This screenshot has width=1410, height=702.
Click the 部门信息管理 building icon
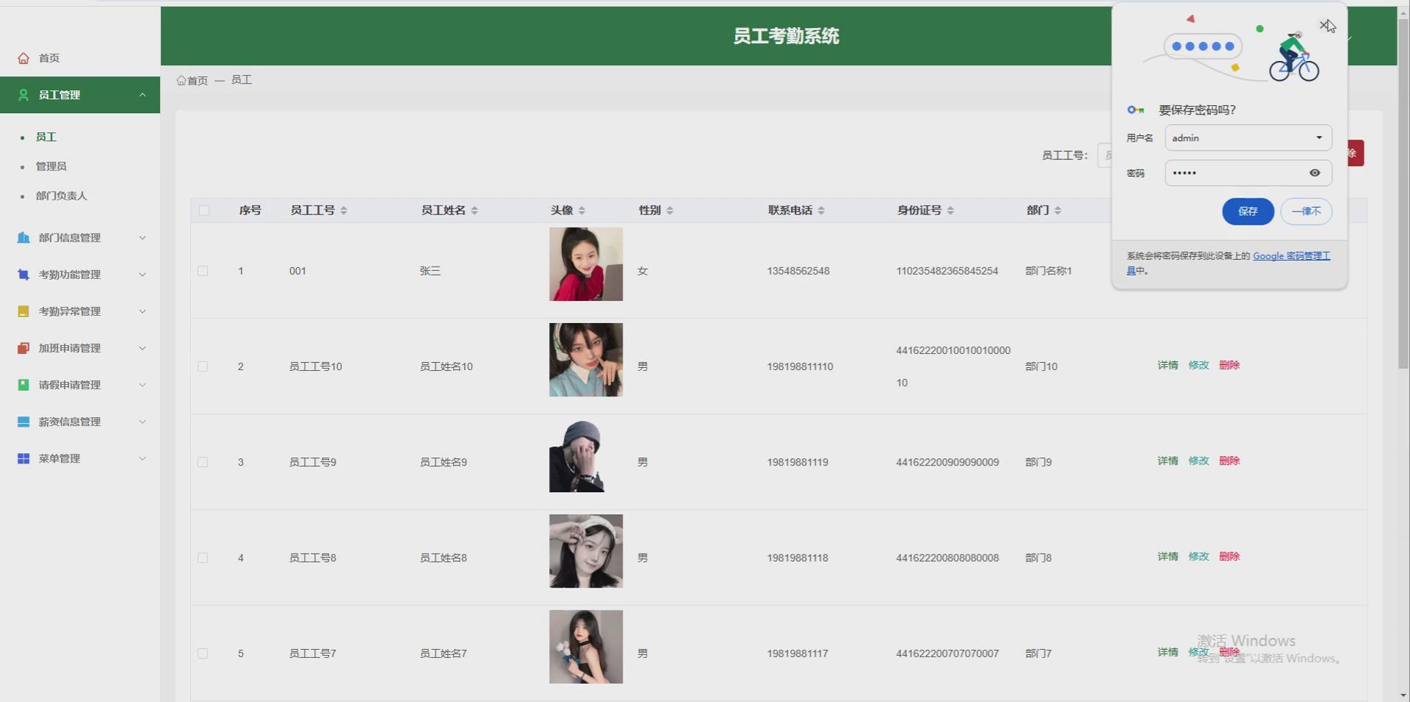click(23, 238)
